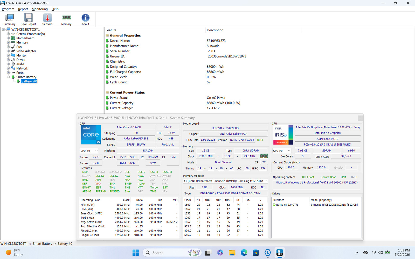Select the Ports tree item

click(20, 73)
